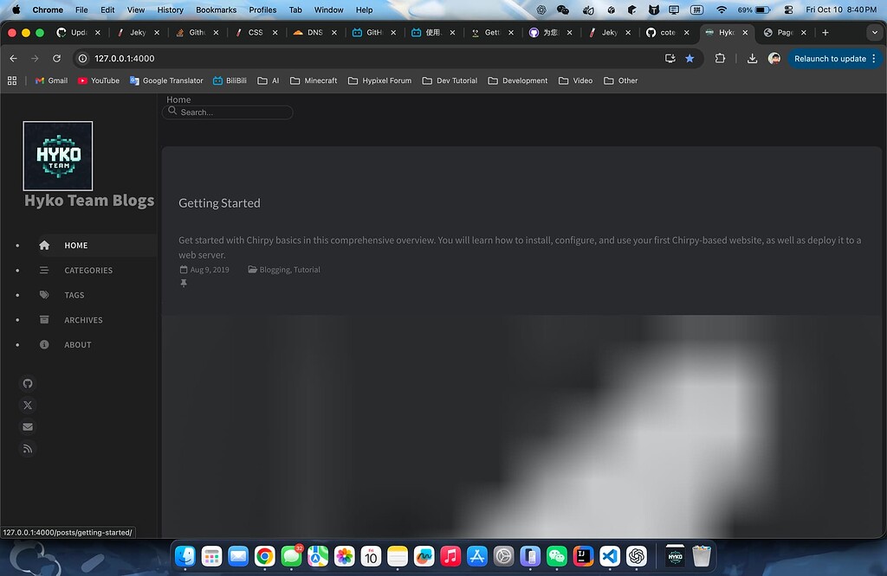Send email via the envelope sidebar icon

tap(27, 426)
